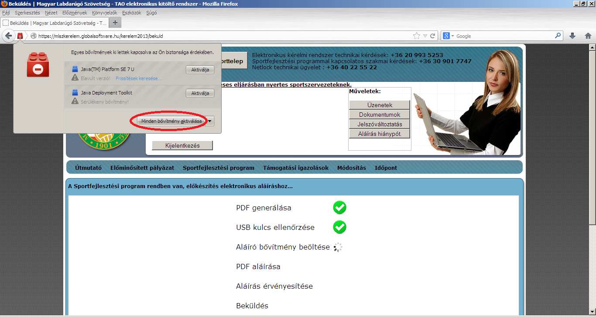Image resolution: width=596 pixels, height=317 pixels.
Task: Click the Beküldés step text
Action: 252,306
